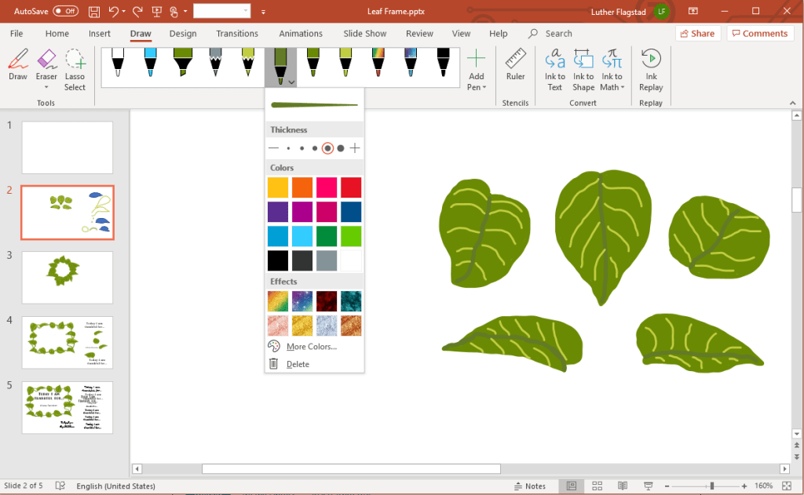
Task: Select slide 3 thumbnail with leaf wreath
Action: coord(68,277)
